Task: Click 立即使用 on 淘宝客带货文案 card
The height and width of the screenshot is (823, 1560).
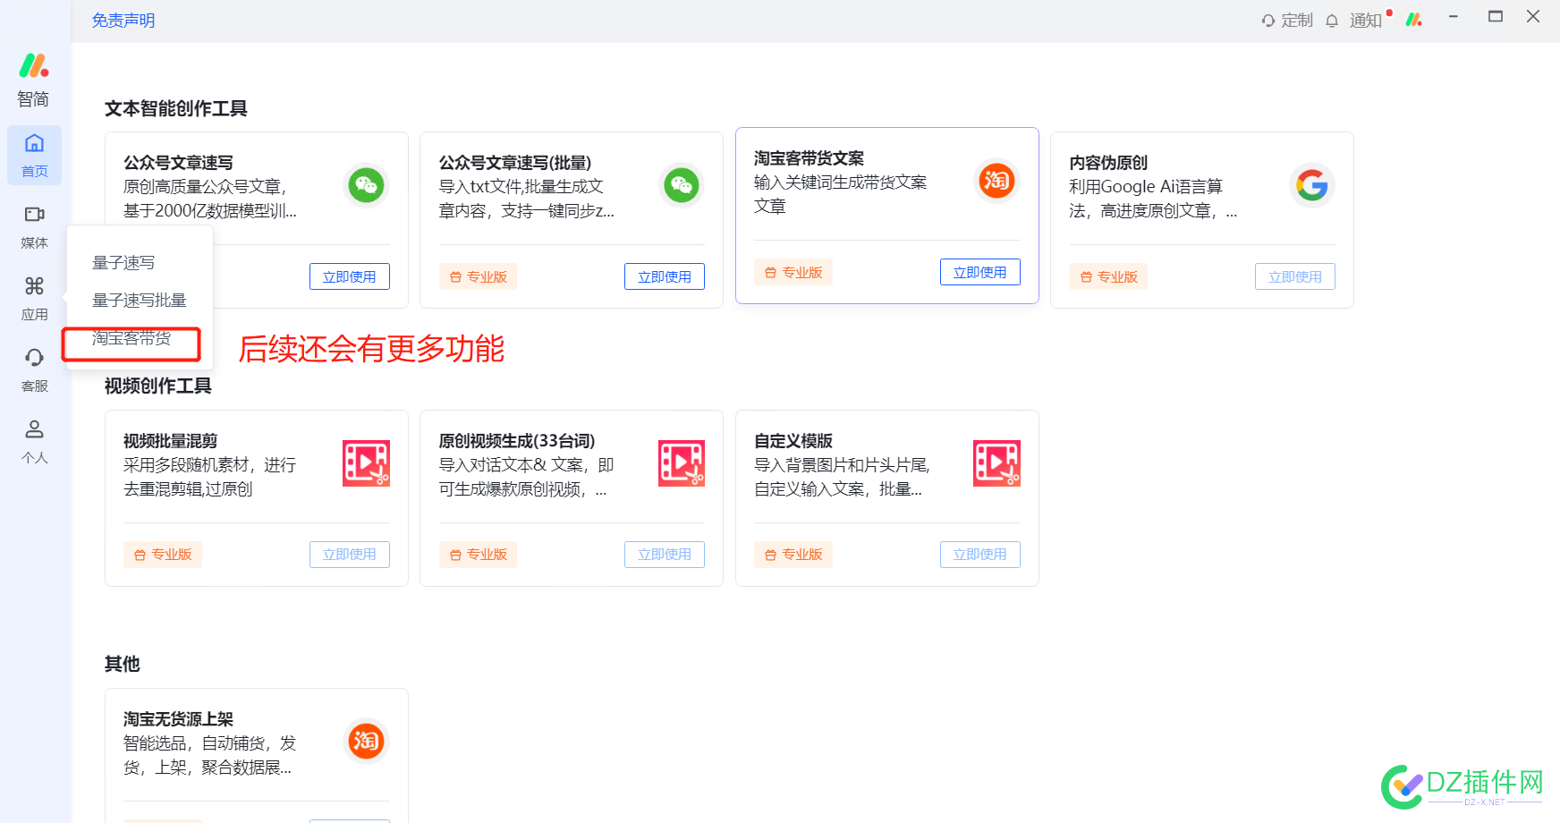Action: (x=980, y=272)
